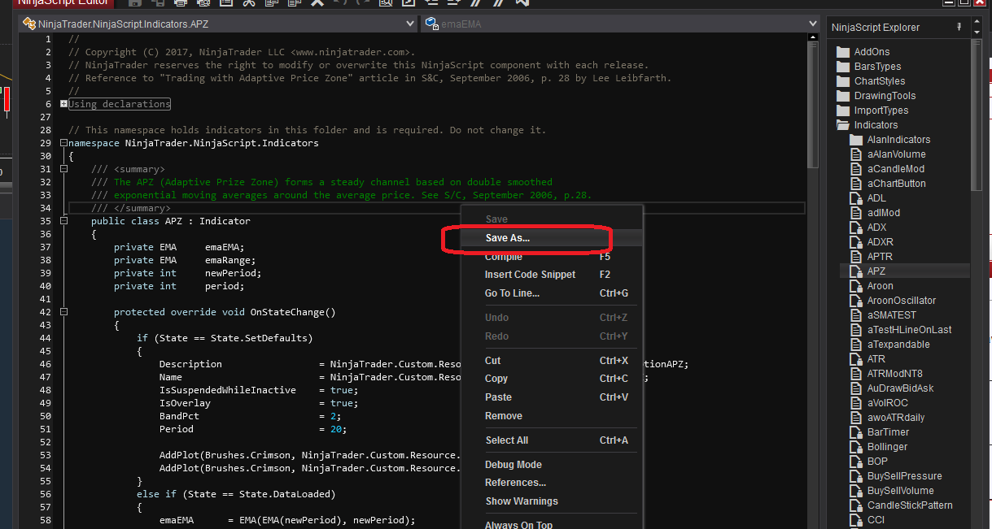992x529 pixels.
Task: Open the NinjaTrader.NinjaScript.Indicators.APZ class dropdown
Action: tap(410, 24)
